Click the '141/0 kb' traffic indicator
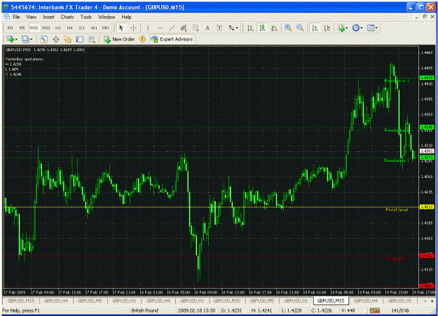 click(x=400, y=310)
